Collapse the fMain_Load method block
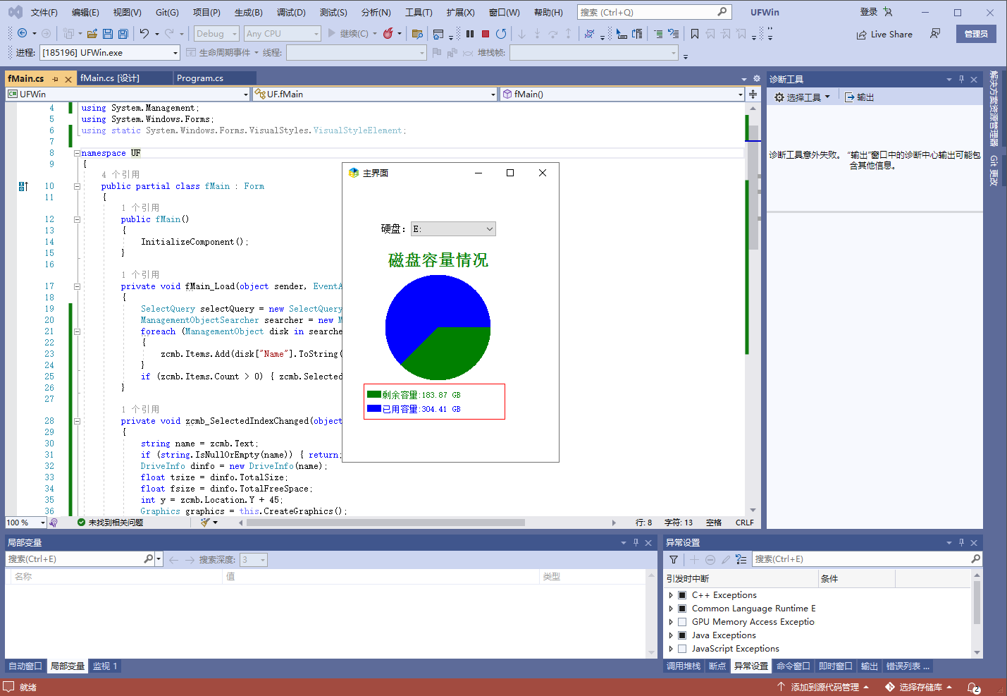The image size is (1007, 696). [x=77, y=286]
